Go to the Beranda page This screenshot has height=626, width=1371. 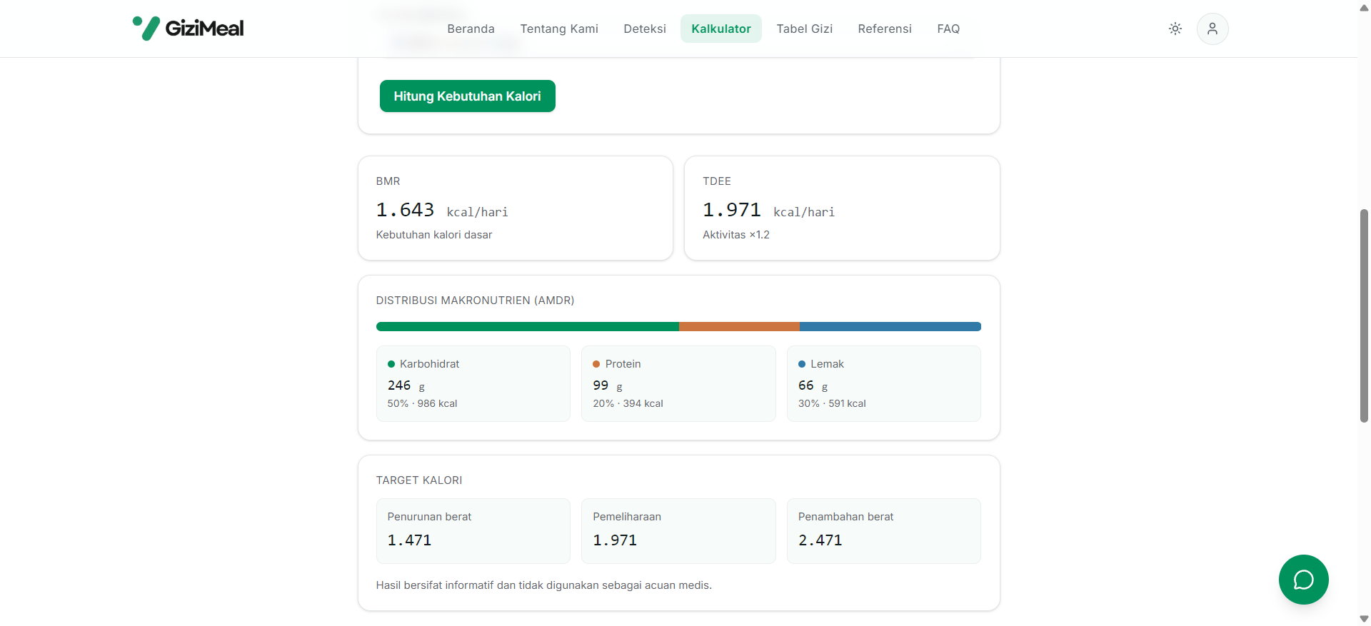471,29
